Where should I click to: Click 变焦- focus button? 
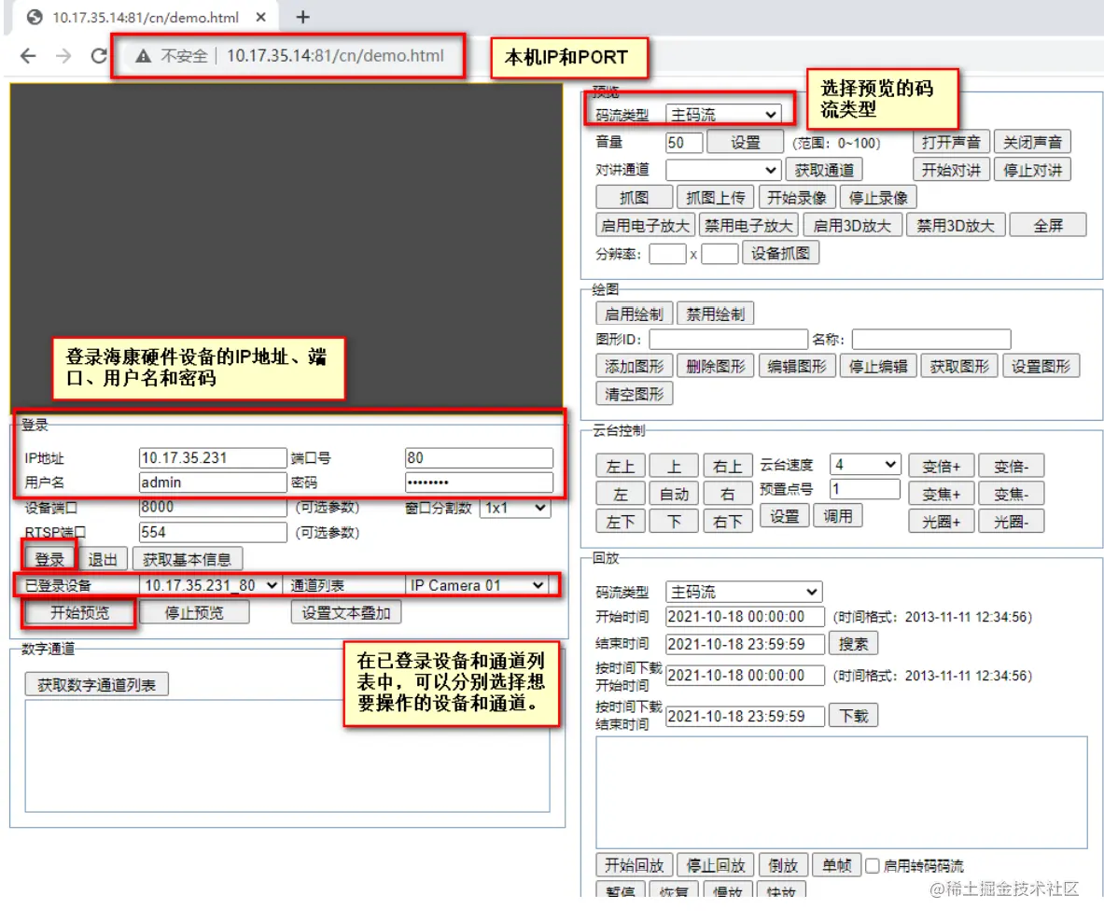[x=1011, y=494]
